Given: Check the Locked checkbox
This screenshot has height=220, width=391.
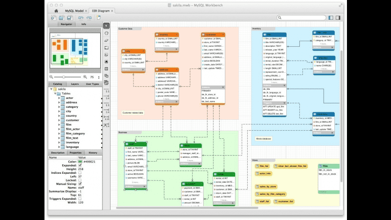Looking at the screenshot, I should pos(80,180).
